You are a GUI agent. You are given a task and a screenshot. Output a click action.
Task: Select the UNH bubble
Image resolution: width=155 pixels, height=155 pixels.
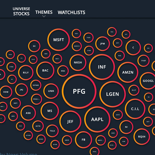tap(51, 91)
